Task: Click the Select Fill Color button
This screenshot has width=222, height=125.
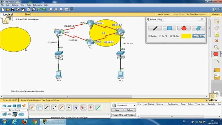Action: pyautogui.click(x=198, y=36)
